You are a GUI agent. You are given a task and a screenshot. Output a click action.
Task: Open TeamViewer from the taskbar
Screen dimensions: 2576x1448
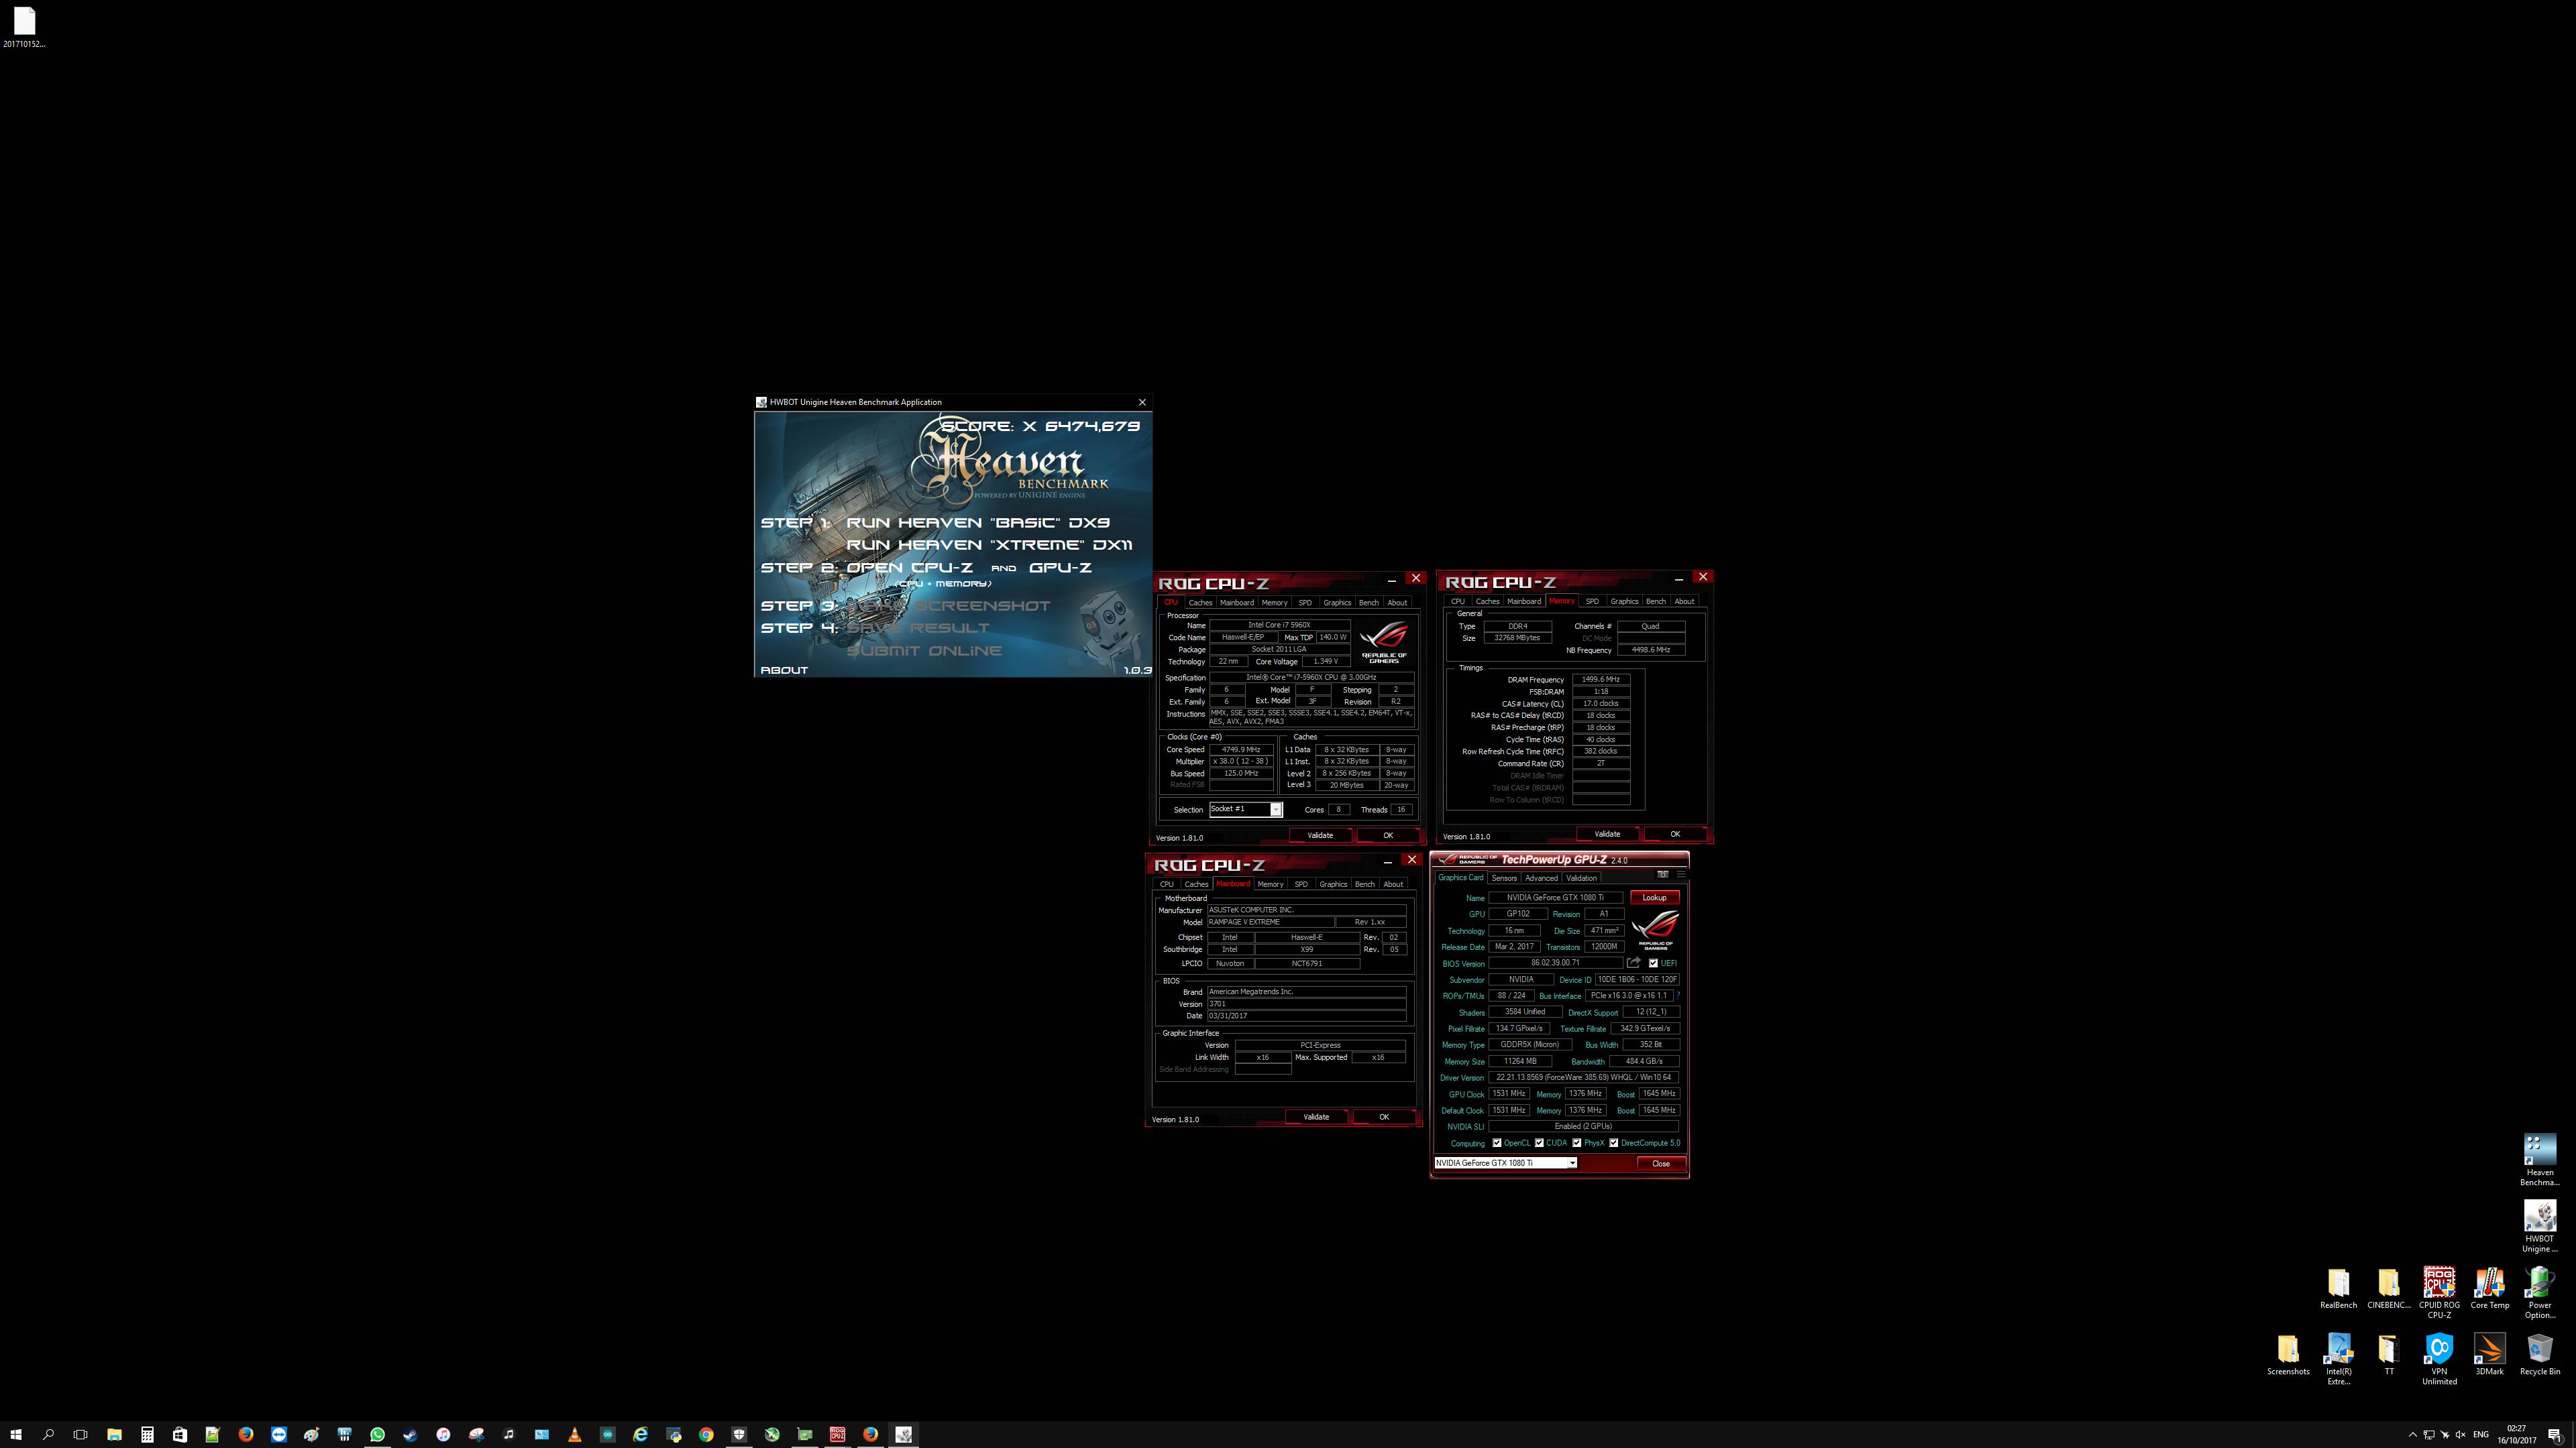(279, 1434)
